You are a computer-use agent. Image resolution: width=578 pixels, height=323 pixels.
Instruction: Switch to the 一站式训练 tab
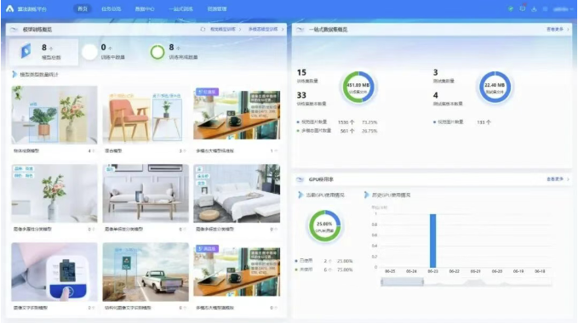point(180,8)
